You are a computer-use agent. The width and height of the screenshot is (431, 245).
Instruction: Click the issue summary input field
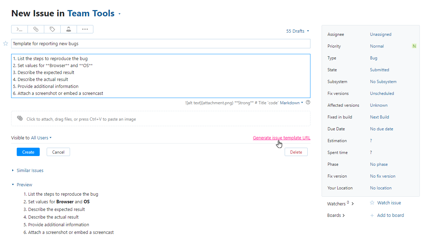160,43
